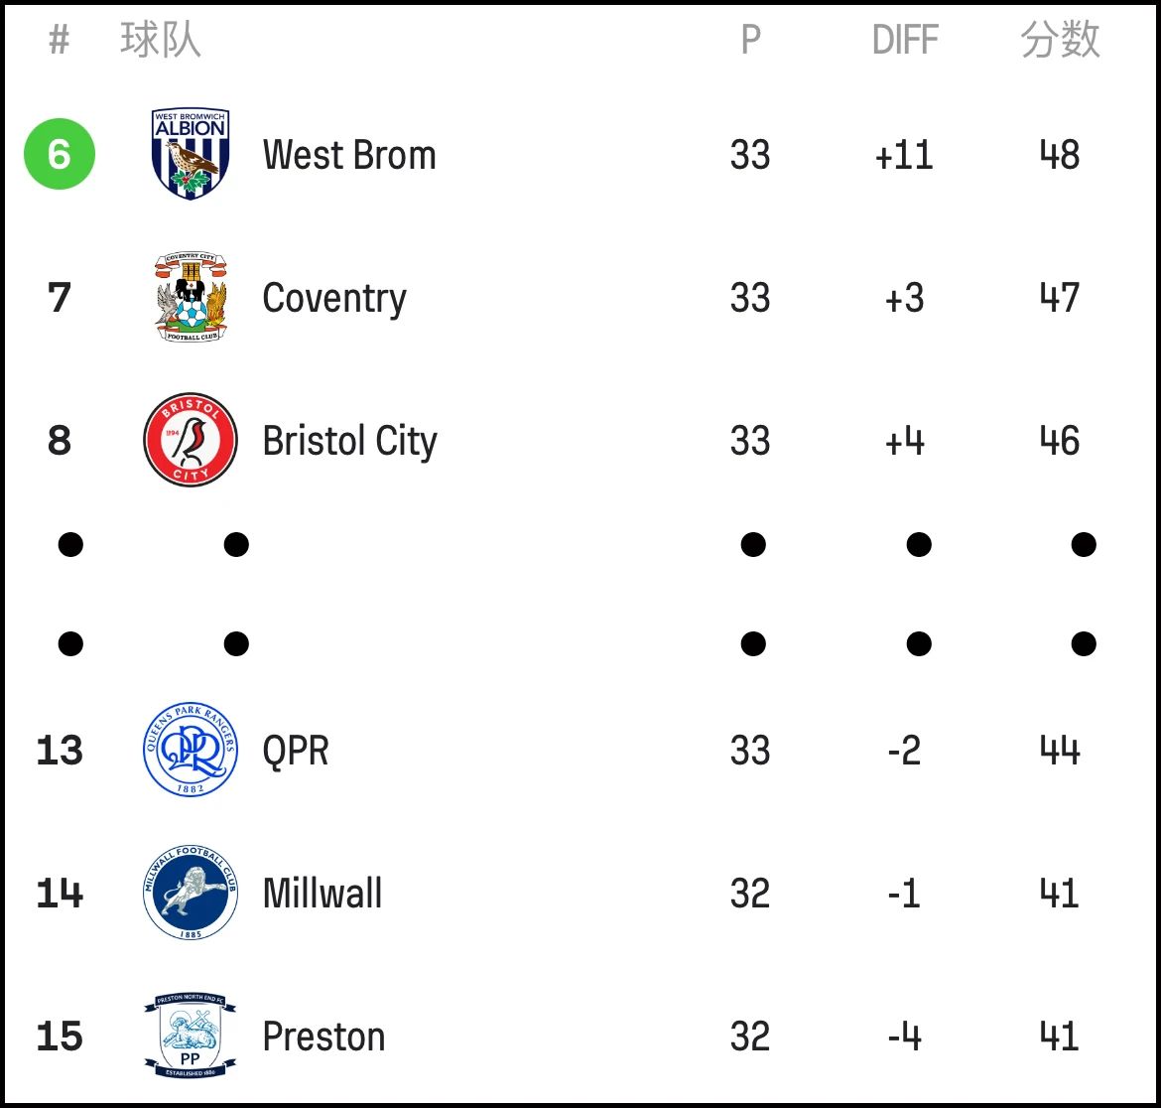Click the Millwall Football Club crest

point(191,893)
